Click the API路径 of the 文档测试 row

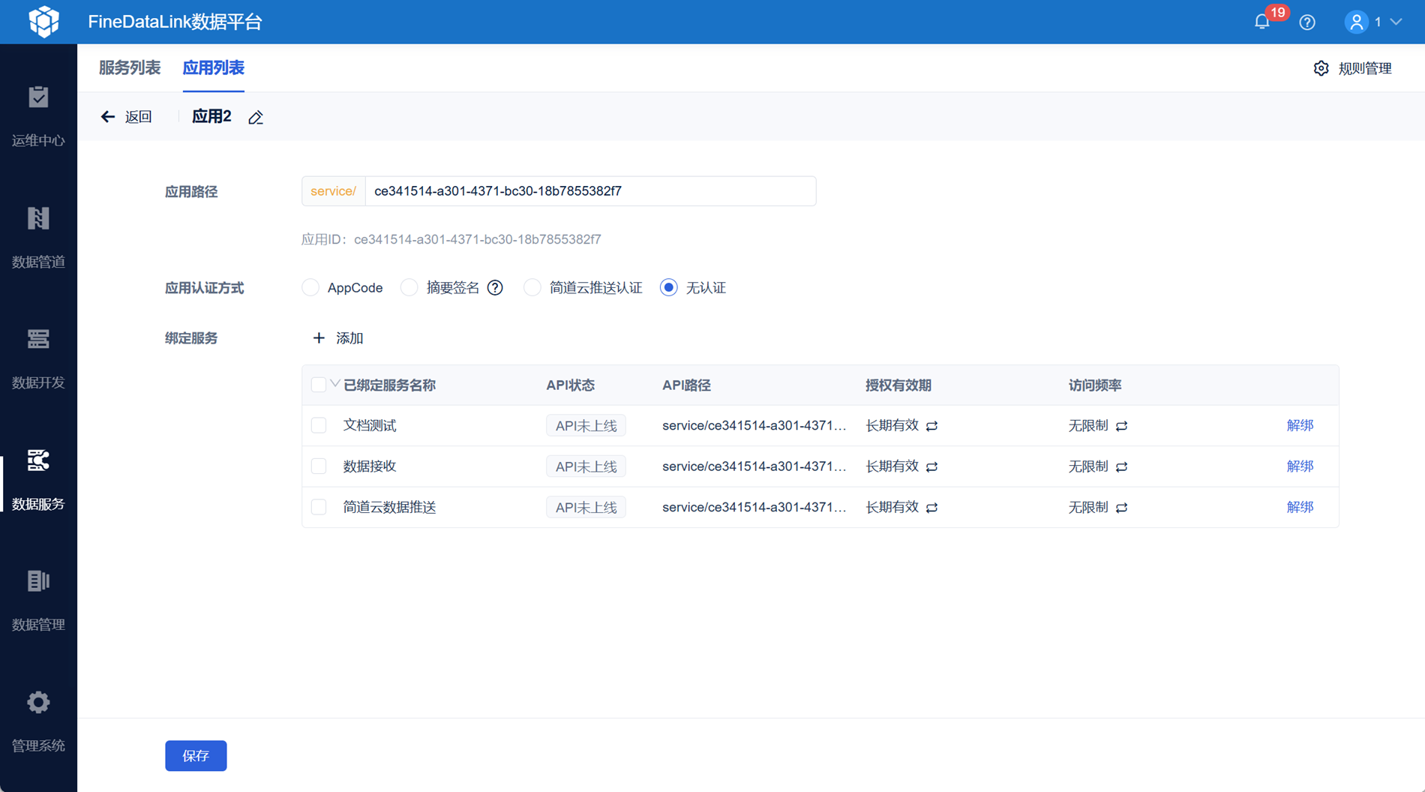click(x=754, y=426)
